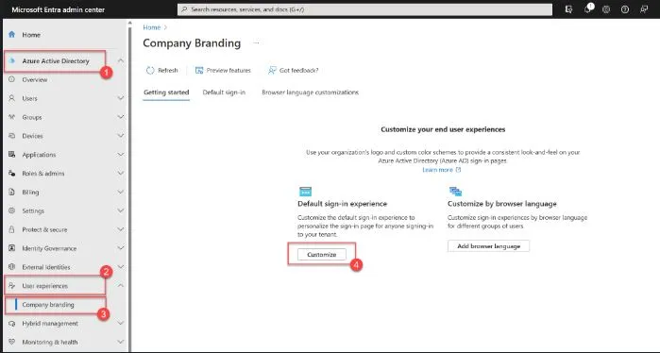Click the Identity Governance icon

click(x=11, y=248)
